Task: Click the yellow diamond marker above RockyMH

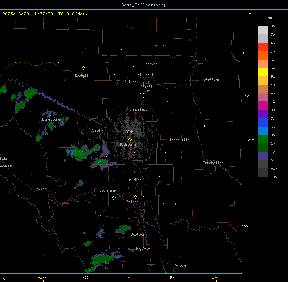Action: tap(83, 68)
